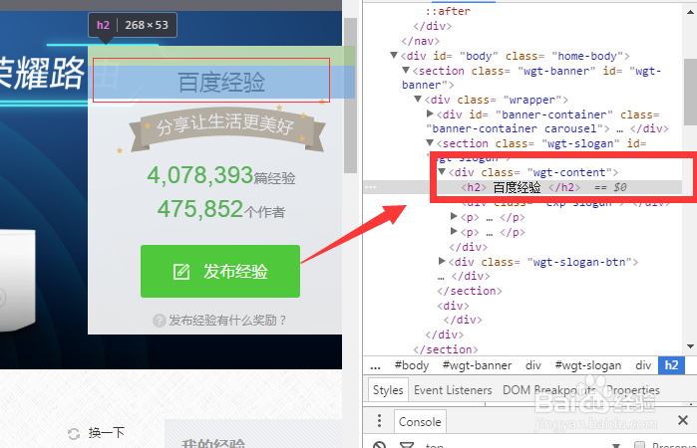Open the DOM Breakpoints tab
697x448 pixels.
549,390
